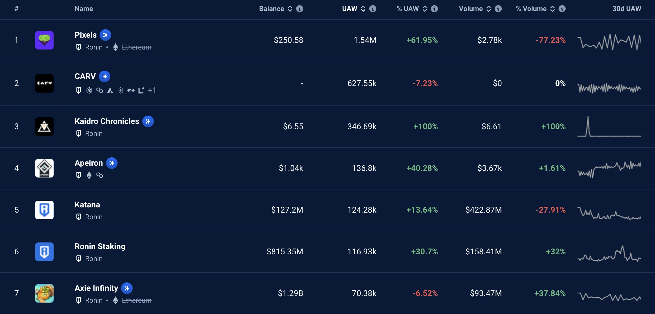Click the blue badge next to Apeiron
The width and height of the screenshot is (655, 314).
[112, 163]
